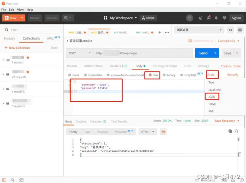Viewport: 246px width, 183px height.
Task: Open the Help menu
Action: (30, 10)
